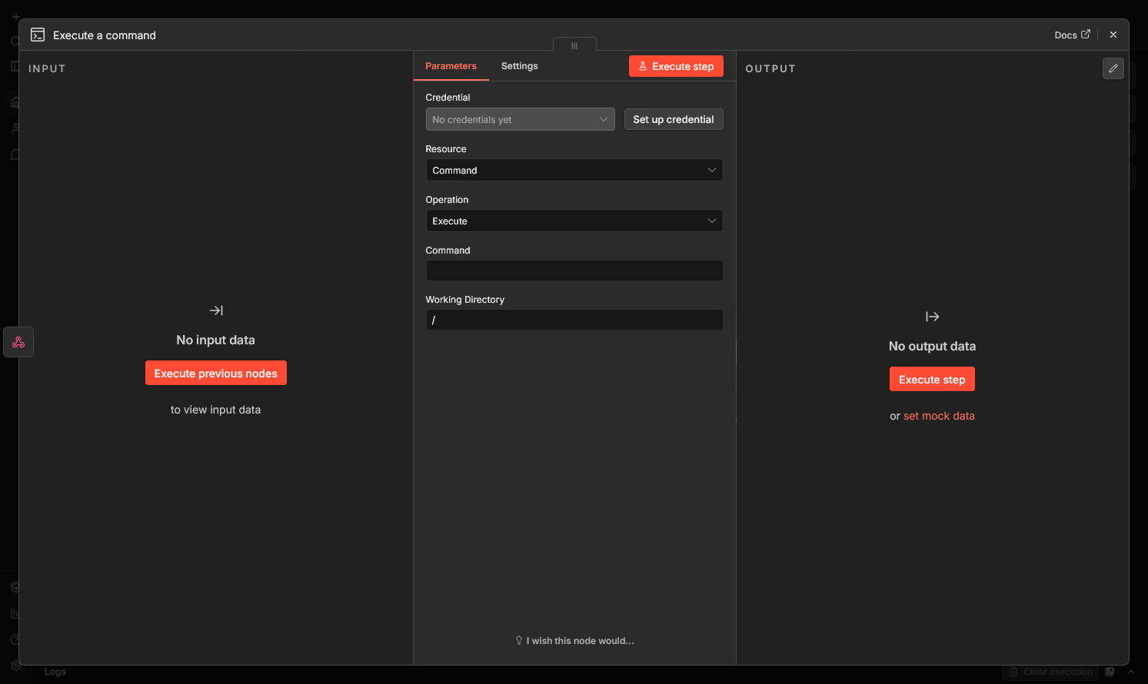1148x684 pixels.
Task: Click the set mock data link
Action: pyautogui.click(x=939, y=416)
